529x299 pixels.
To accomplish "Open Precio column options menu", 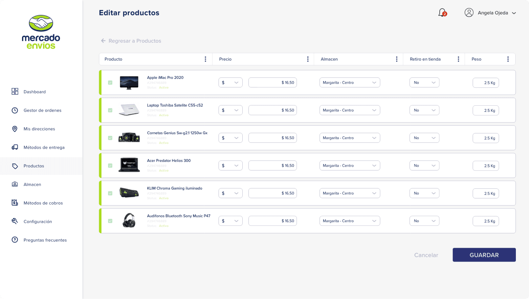I will [x=308, y=59].
